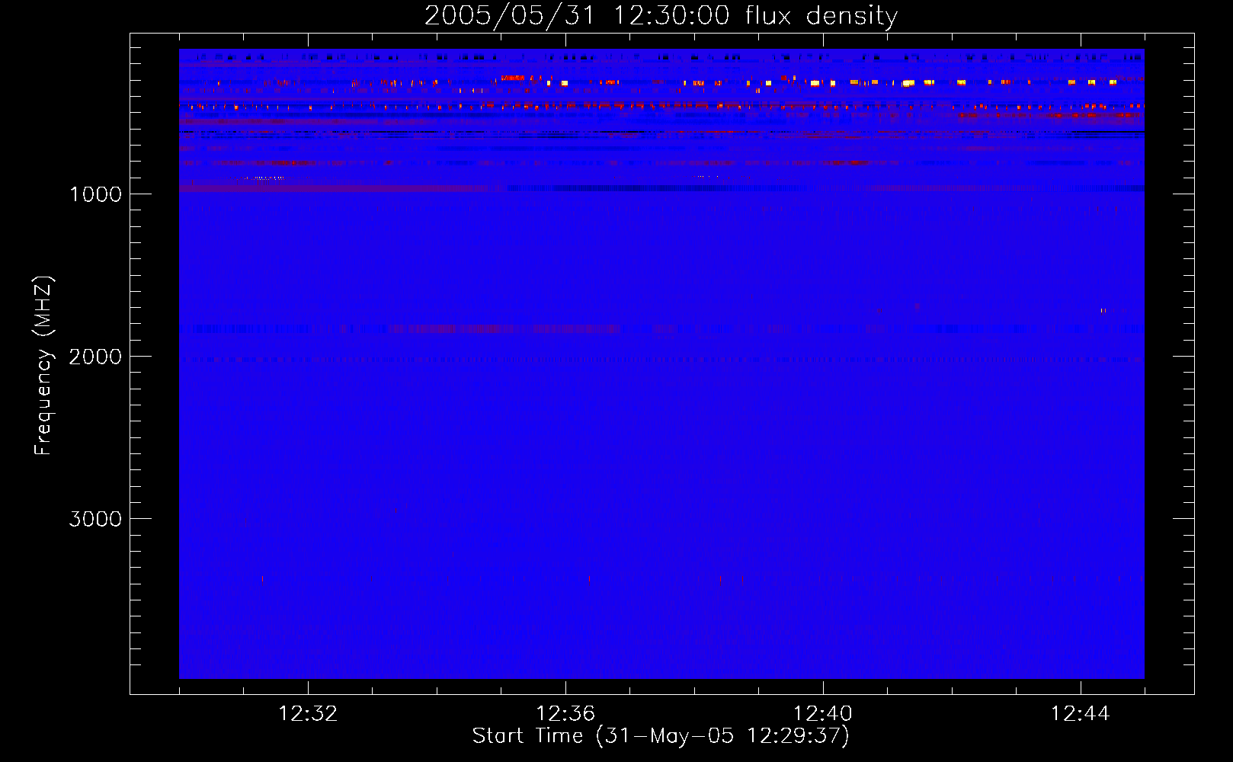This screenshot has width=1233, height=762.
Task: Click the 12:32 time tick label
Action: pos(308,714)
